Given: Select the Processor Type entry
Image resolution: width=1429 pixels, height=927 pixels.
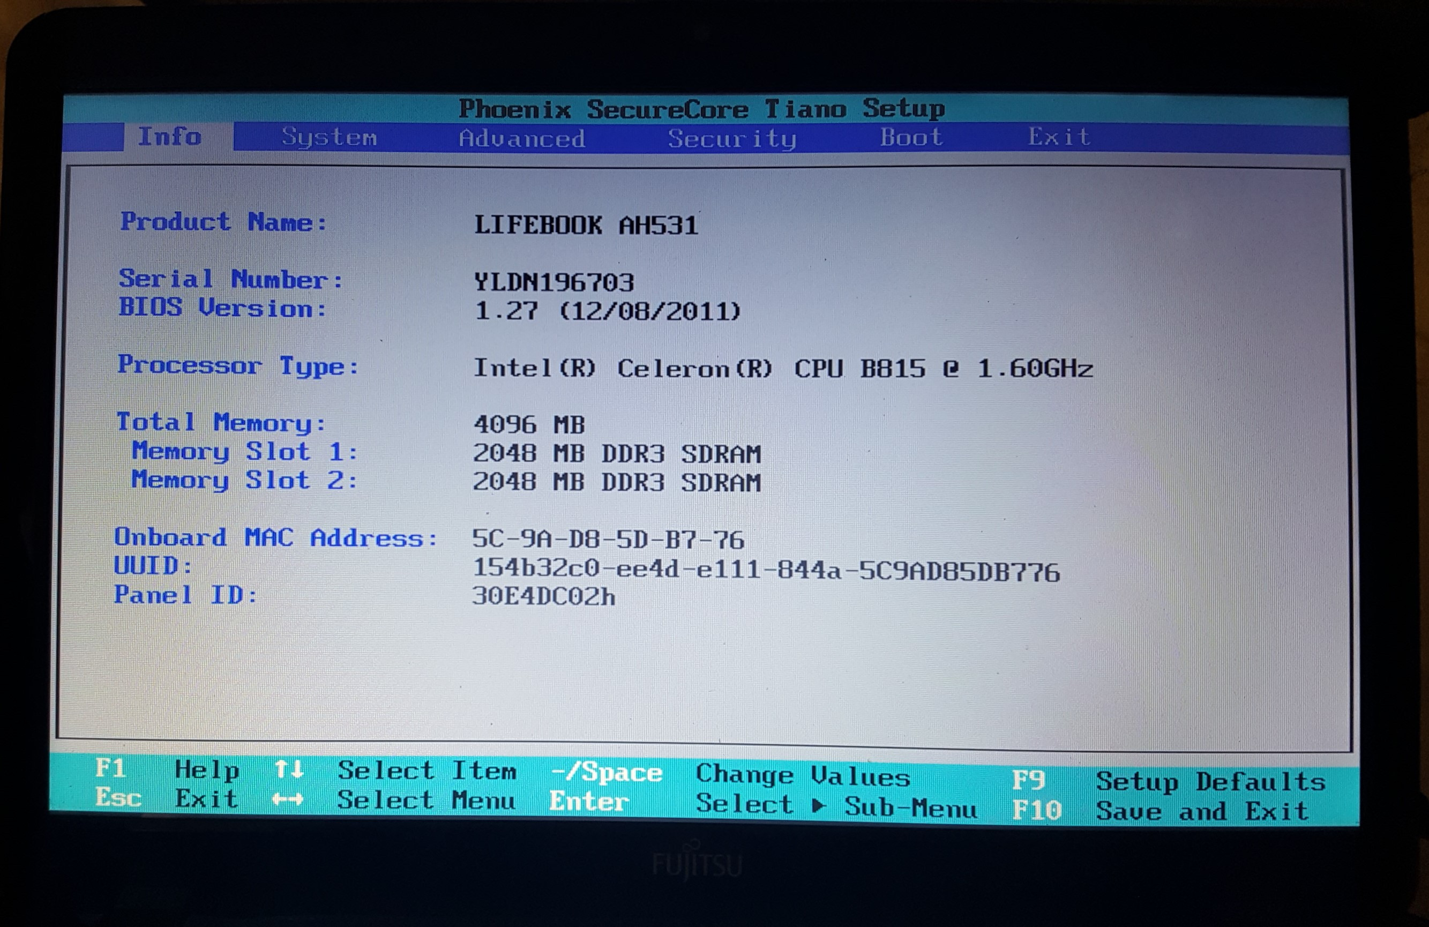Looking at the screenshot, I should pos(238,367).
